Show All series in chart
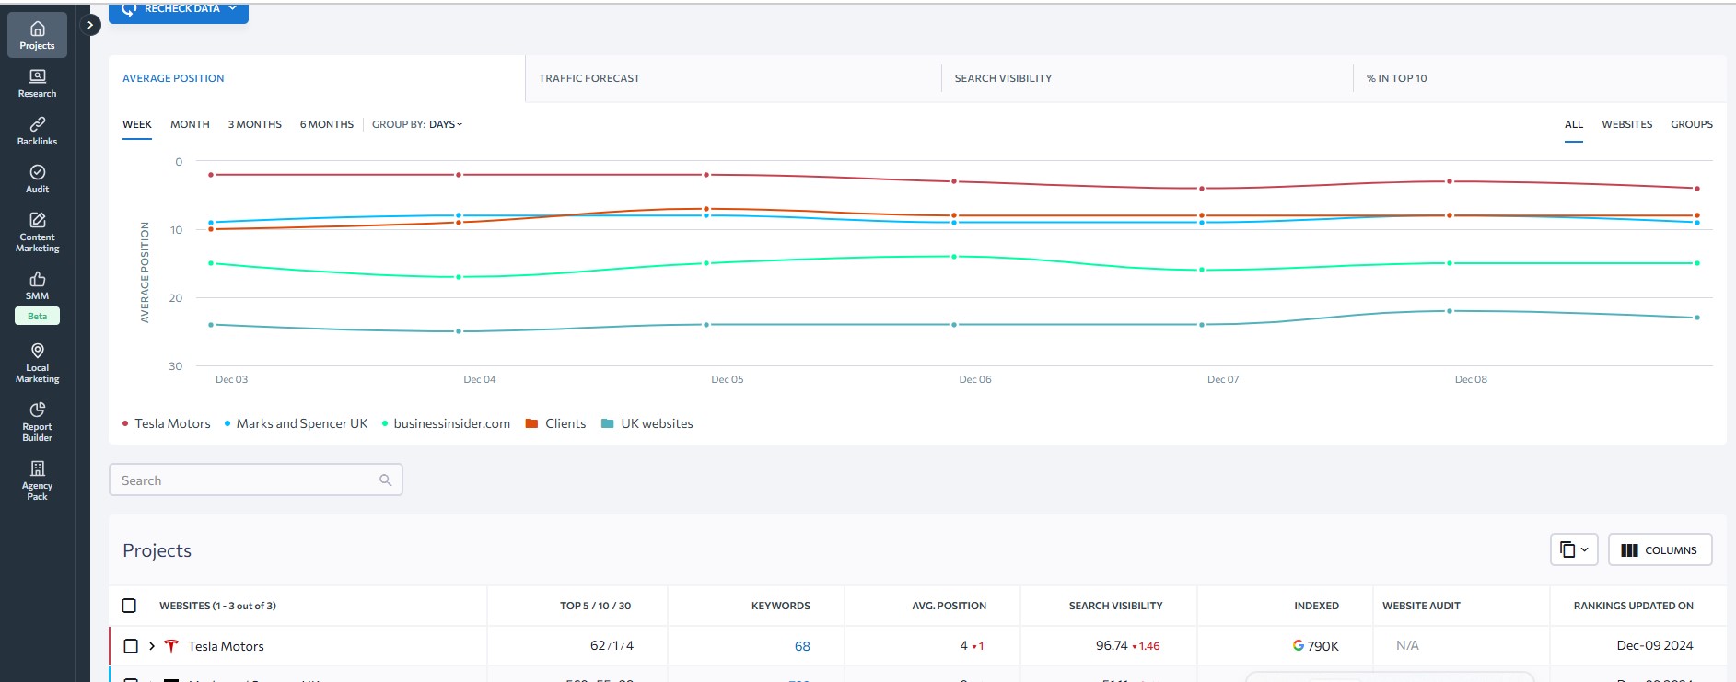This screenshot has height=682, width=1736. (1574, 124)
